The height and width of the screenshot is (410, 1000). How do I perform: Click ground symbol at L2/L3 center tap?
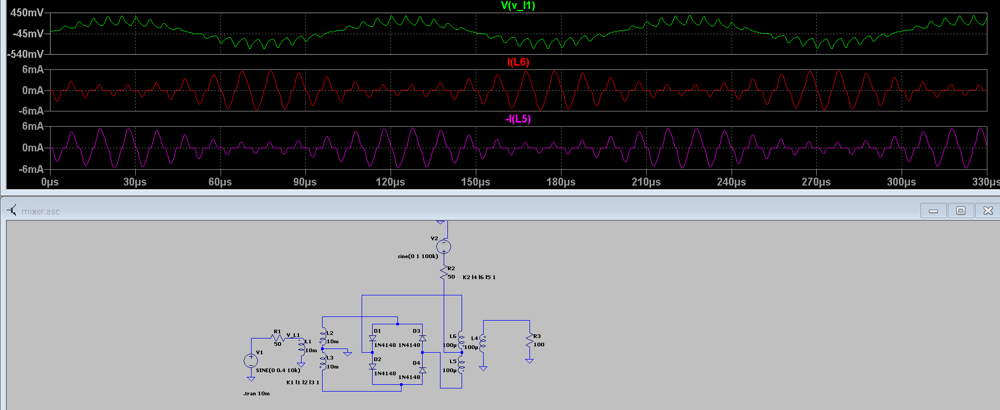click(x=347, y=353)
